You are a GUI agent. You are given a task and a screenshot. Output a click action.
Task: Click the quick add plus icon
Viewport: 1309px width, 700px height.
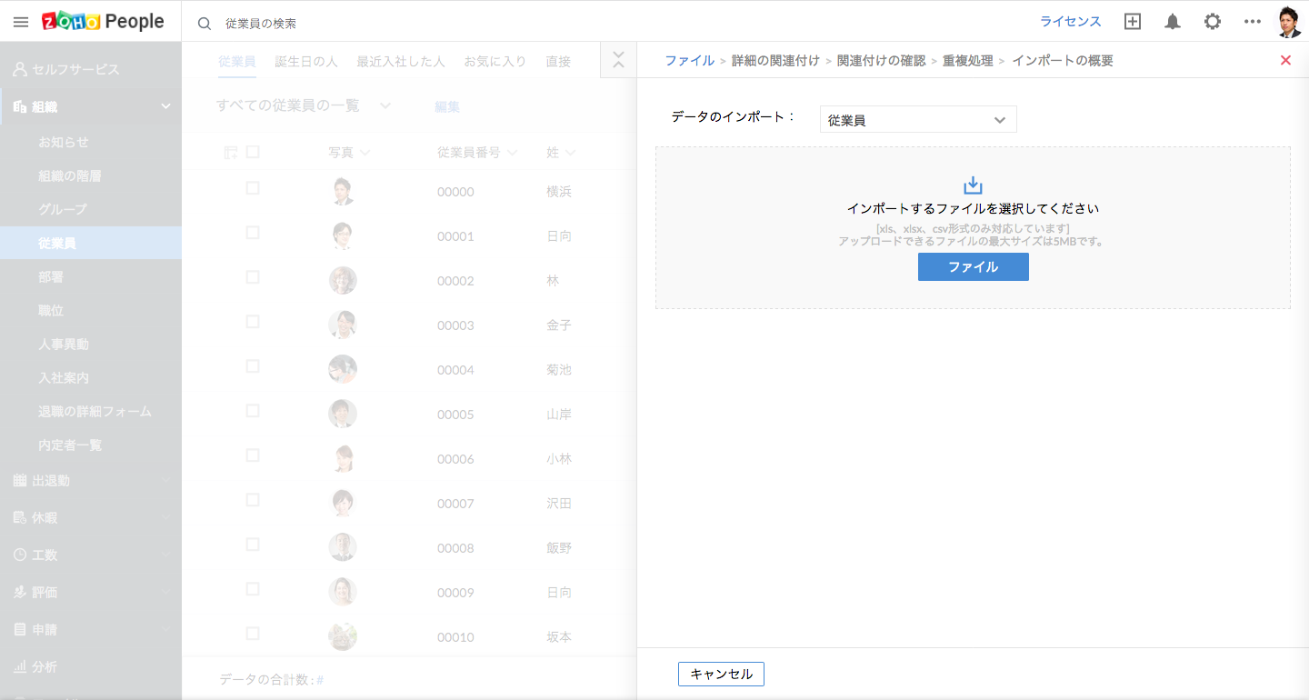[1133, 22]
